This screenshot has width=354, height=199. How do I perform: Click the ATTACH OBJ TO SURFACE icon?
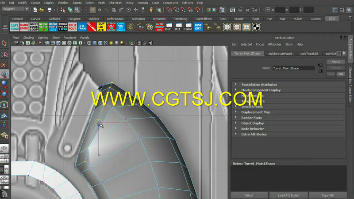[x=111, y=27]
